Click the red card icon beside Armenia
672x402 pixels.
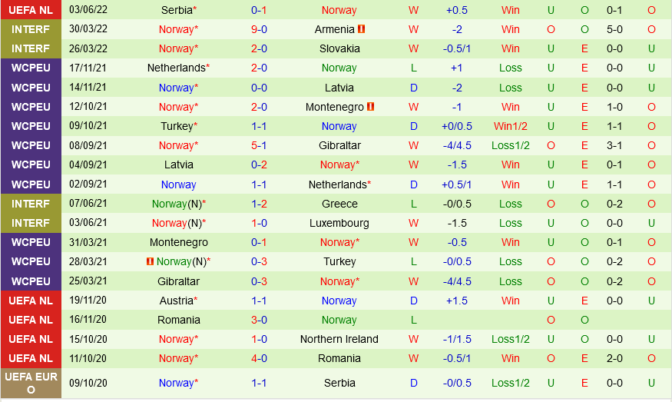[x=362, y=29]
